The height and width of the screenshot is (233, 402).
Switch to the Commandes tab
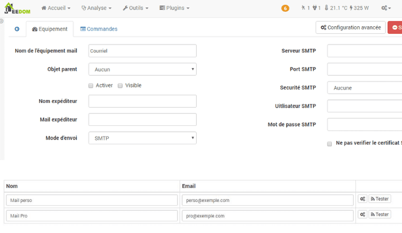click(x=99, y=29)
